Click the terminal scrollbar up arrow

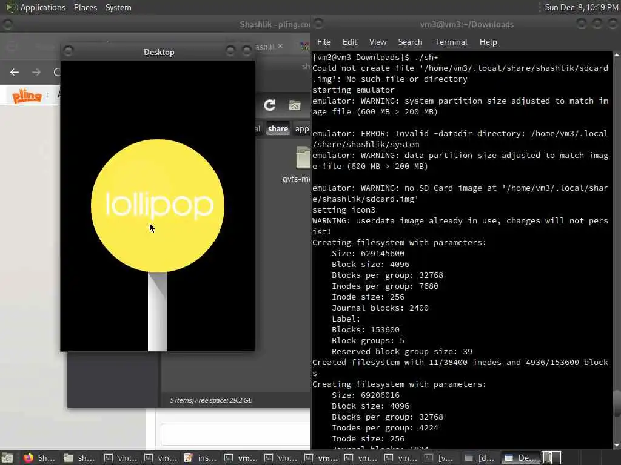[617, 55]
